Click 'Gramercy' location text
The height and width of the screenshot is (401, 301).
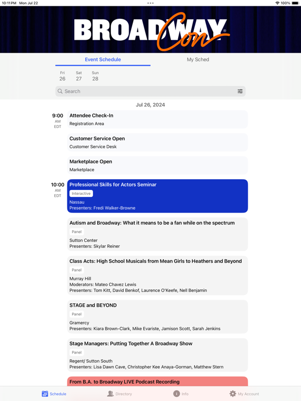point(79,323)
